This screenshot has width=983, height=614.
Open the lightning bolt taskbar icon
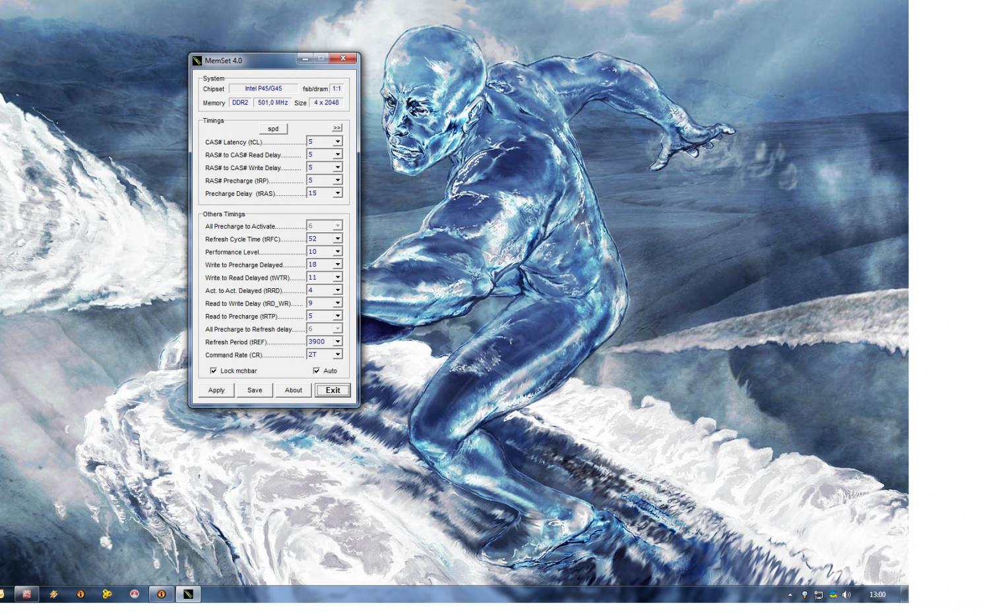pos(53,594)
